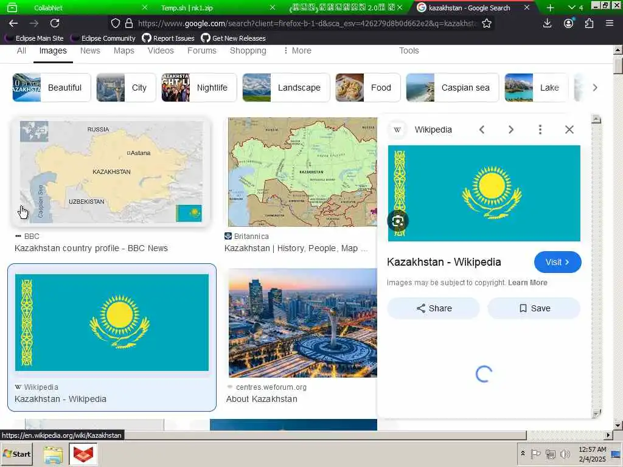This screenshot has height=467, width=623.
Task: Click the Firefox View icon left of tabs
Action: [12, 7]
